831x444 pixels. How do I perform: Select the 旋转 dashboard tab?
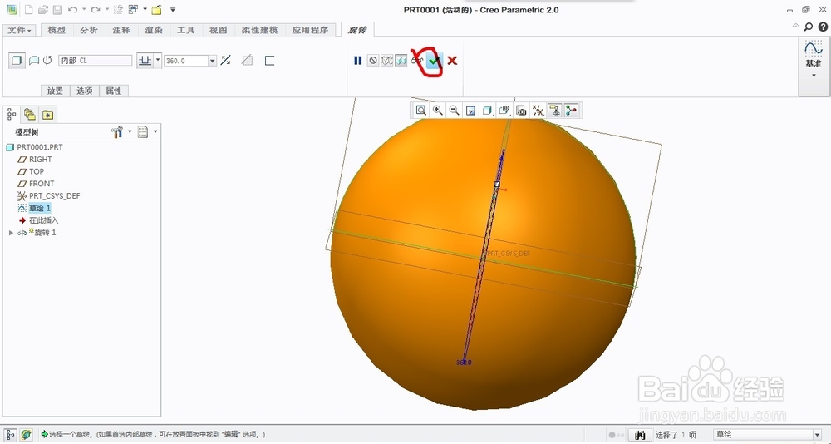357,30
